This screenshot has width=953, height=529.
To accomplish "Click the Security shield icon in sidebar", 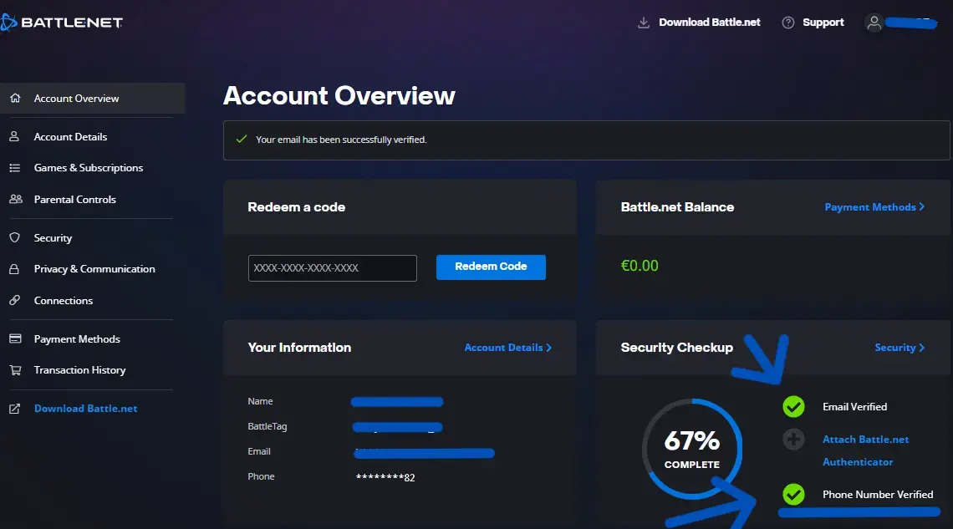I will coord(15,237).
